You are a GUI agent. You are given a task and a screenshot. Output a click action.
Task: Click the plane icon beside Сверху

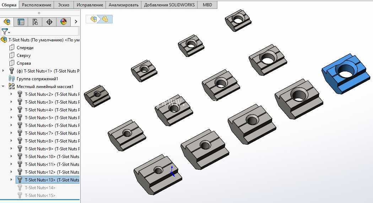12,56
